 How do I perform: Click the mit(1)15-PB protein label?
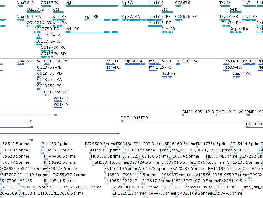click(x=160, y=61)
